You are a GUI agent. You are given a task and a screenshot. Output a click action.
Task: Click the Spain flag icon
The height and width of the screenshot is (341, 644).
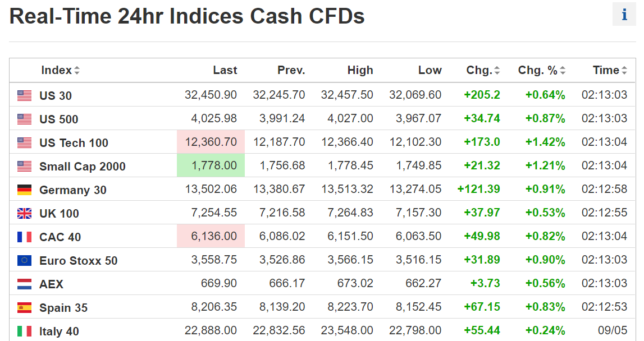24,308
